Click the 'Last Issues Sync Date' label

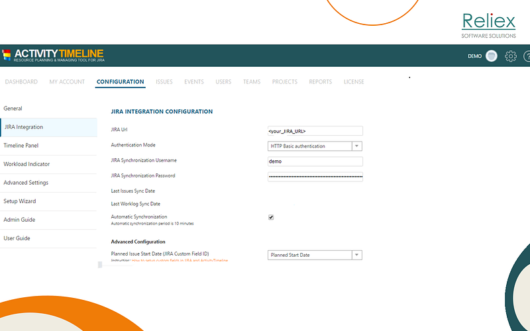pos(133,191)
